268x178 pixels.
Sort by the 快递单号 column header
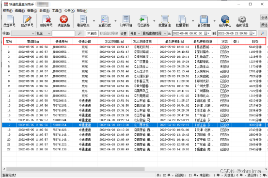[x=62, y=42]
